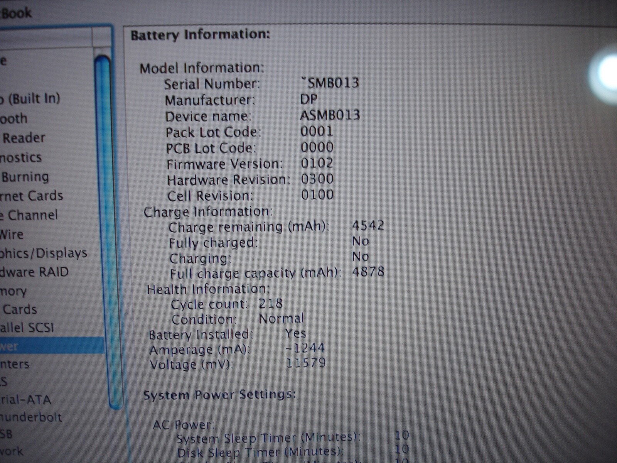Select the "10" value for System Sleep Timer
Screen dimensions: 617x463
click(402, 436)
